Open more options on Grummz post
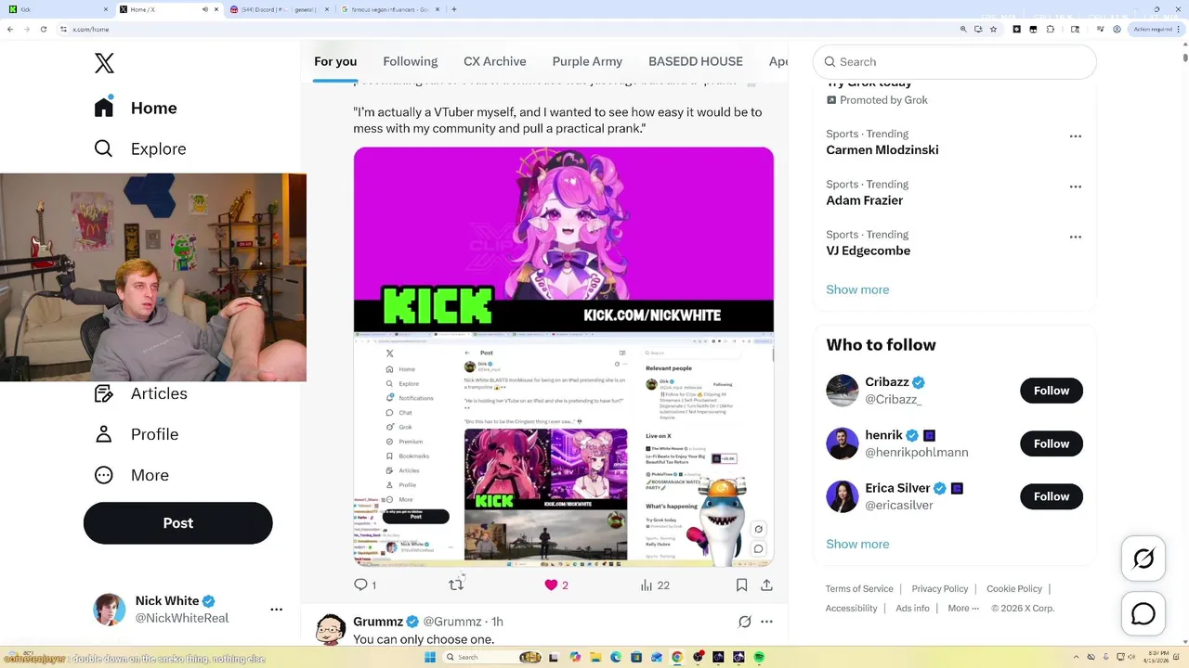1189x668 pixels. 766,622
